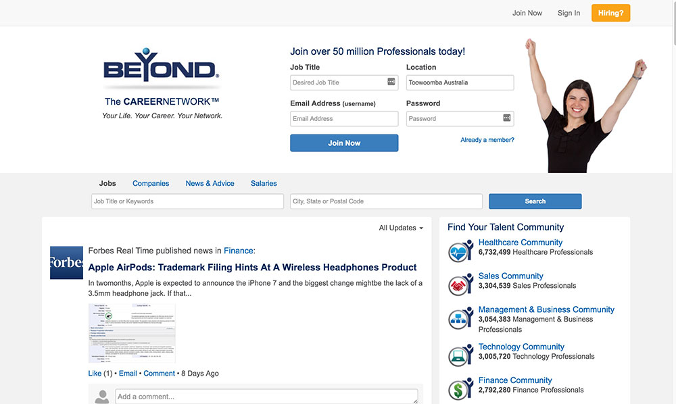Open the Sales Community handshake icon
This screenshot has width=676, height=404.
click(x=460, y=284)
